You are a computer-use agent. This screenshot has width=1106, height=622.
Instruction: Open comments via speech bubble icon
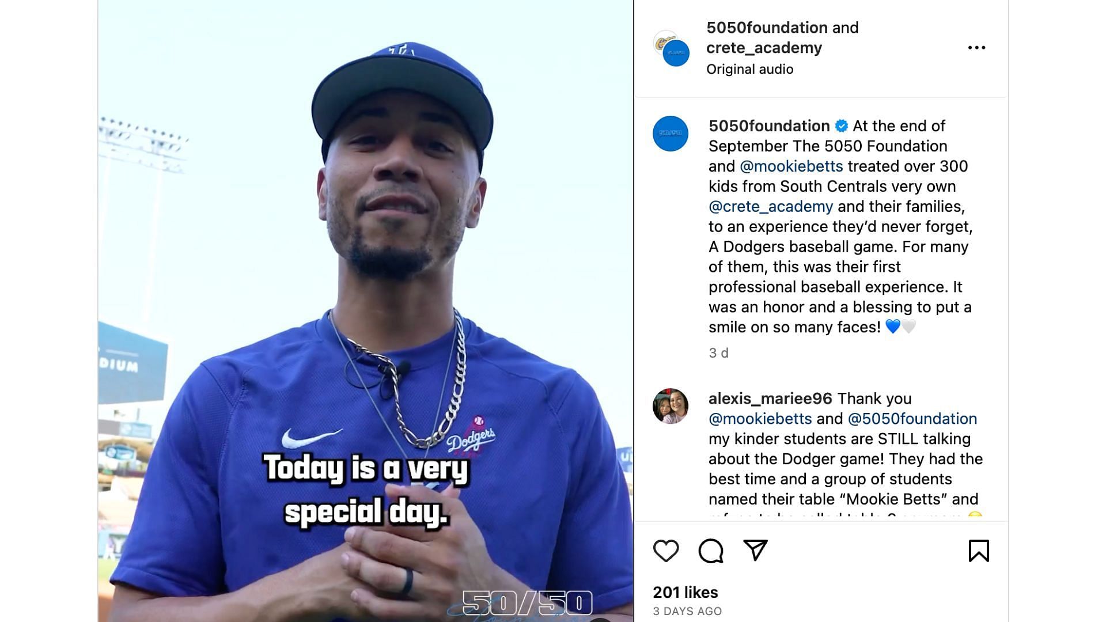click(x=711, y=551)
